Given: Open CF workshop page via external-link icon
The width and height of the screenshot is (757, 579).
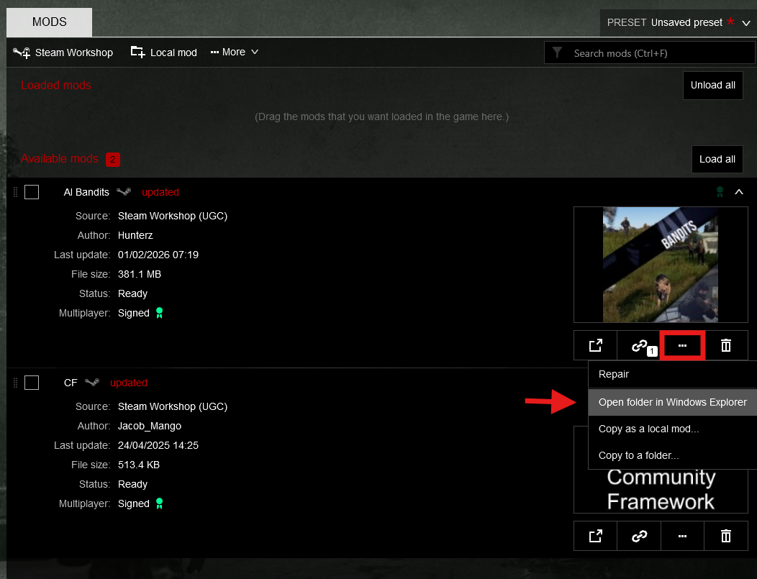Looking at the screenshot, I should tap(595, 536).
